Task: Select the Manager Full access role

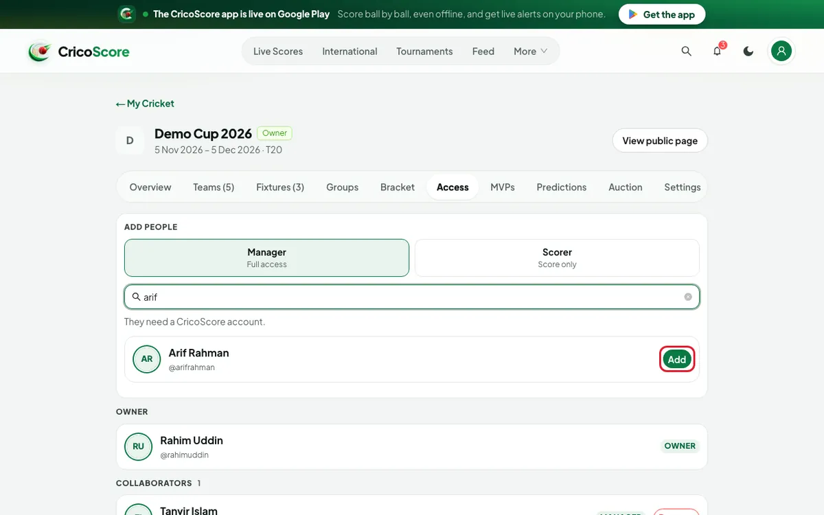Action: coord(266,257)
